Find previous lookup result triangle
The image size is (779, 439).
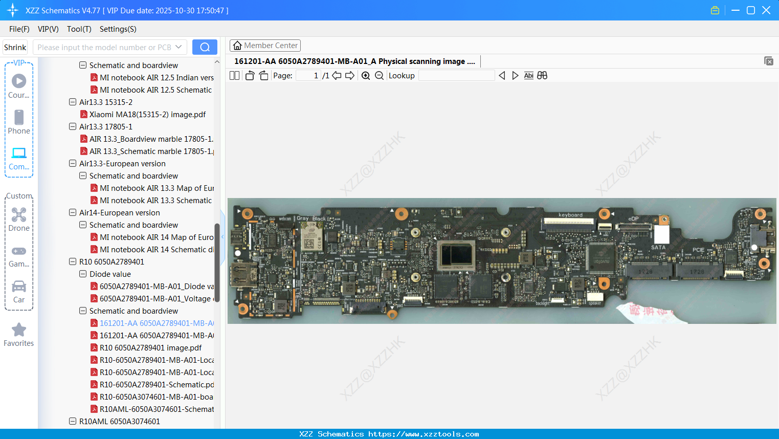tap(502, 76)
